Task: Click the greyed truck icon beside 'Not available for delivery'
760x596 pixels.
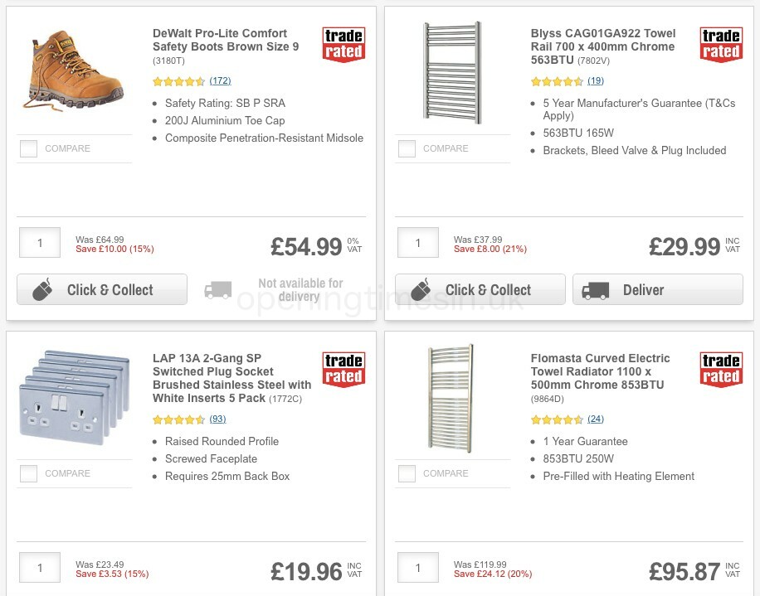Action: point(217,289)
